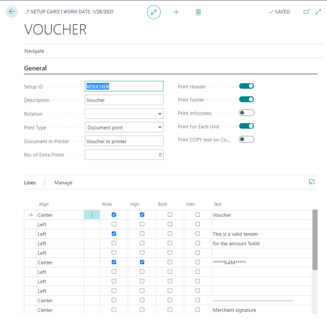Open the Rotation dropdown
This screenshot has height=319, width=327.
coord(124,114)
